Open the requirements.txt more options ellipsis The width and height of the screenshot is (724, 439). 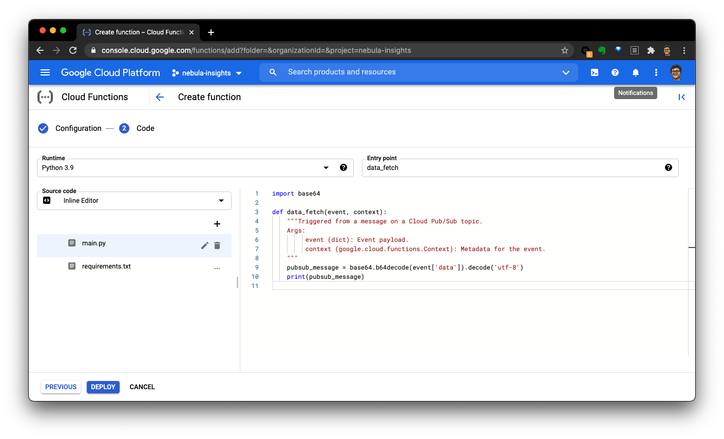tap(217, 268)
